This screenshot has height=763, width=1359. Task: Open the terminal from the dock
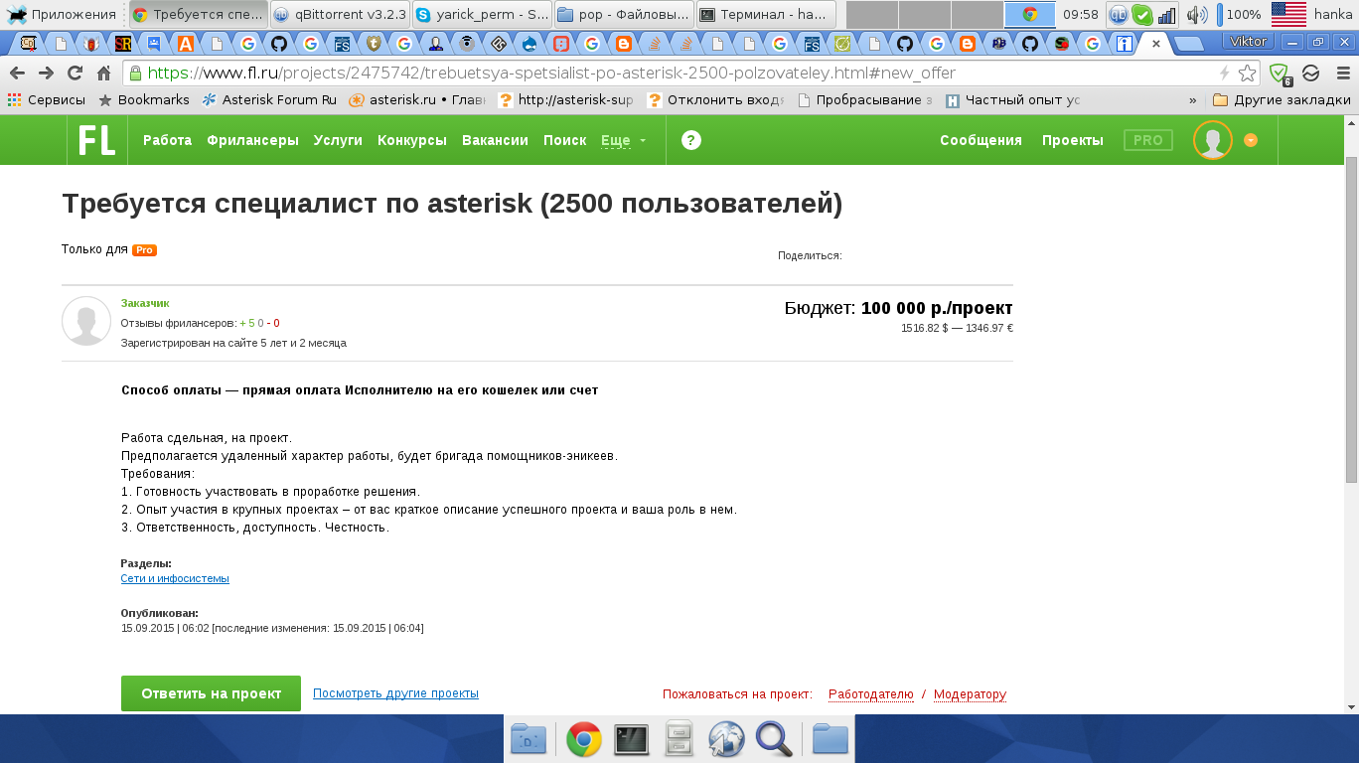(x=632, y=739)
